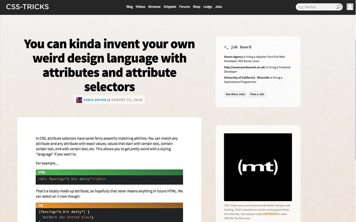Click Chris Coyier's author avatar
The height and width of the screenshot is (222, 356).
pyautogui.click(x=79, y=100)
